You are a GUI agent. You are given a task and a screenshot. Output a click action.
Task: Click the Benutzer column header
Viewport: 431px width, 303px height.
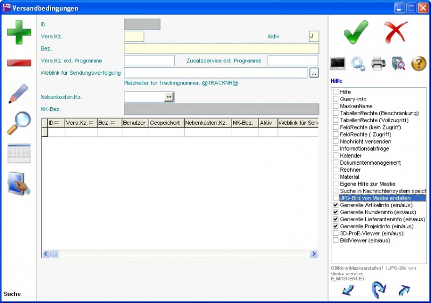[x=135, y=123]
